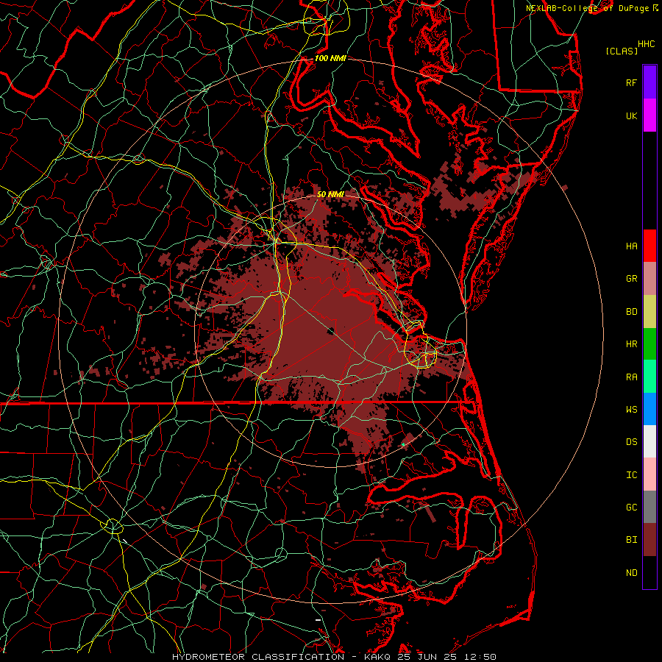Click the small green RA pixel near the radar
Viewport: 662px width, 662px height.
tap(403, 444)
